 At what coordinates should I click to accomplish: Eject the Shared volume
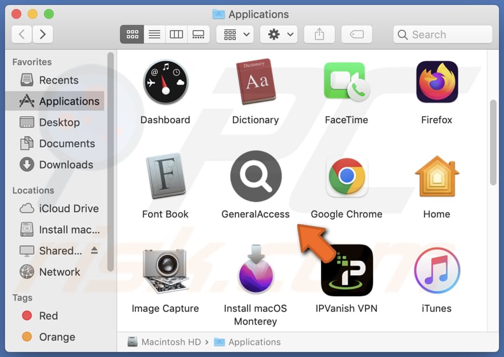pos(94,250)
